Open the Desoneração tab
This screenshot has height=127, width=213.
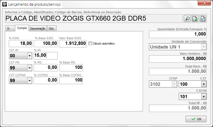(38, 29)
